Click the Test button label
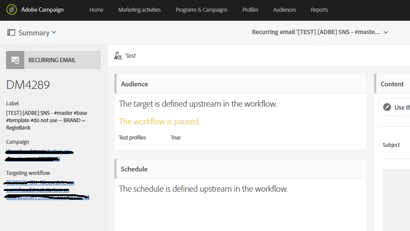The image size is (410, 231). [x=130, y=56]
